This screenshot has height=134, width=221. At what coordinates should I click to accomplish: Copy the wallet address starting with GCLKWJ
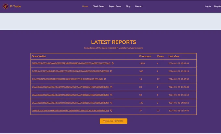tap(105, 79)
